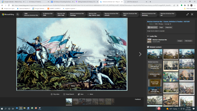Click the Feedback link

[138, 99]
